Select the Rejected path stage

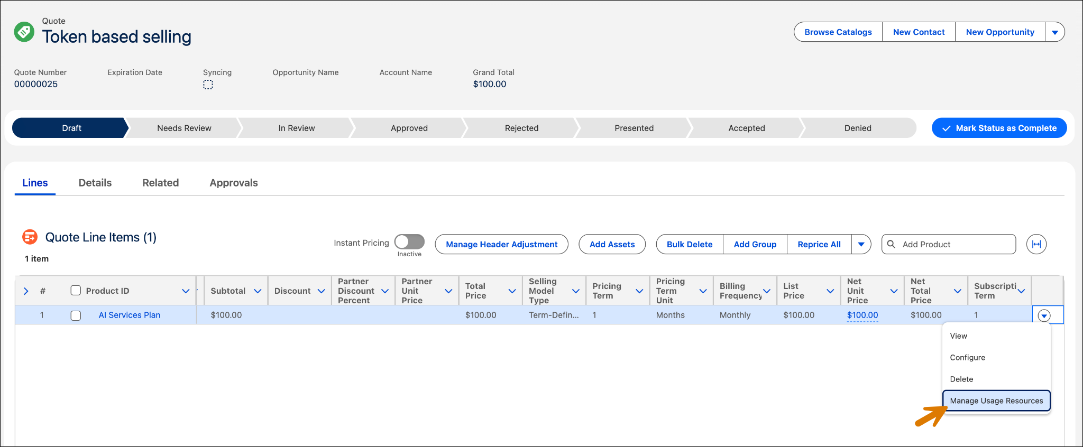[521, 128]
